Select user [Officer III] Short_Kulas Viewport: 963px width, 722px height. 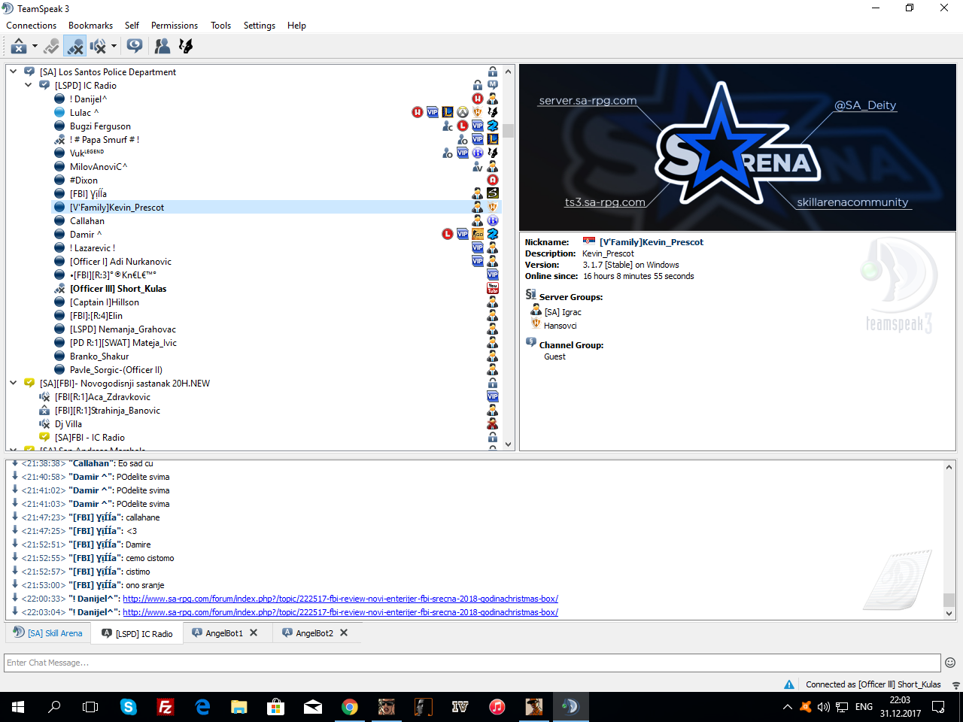(x=118, y=289)
